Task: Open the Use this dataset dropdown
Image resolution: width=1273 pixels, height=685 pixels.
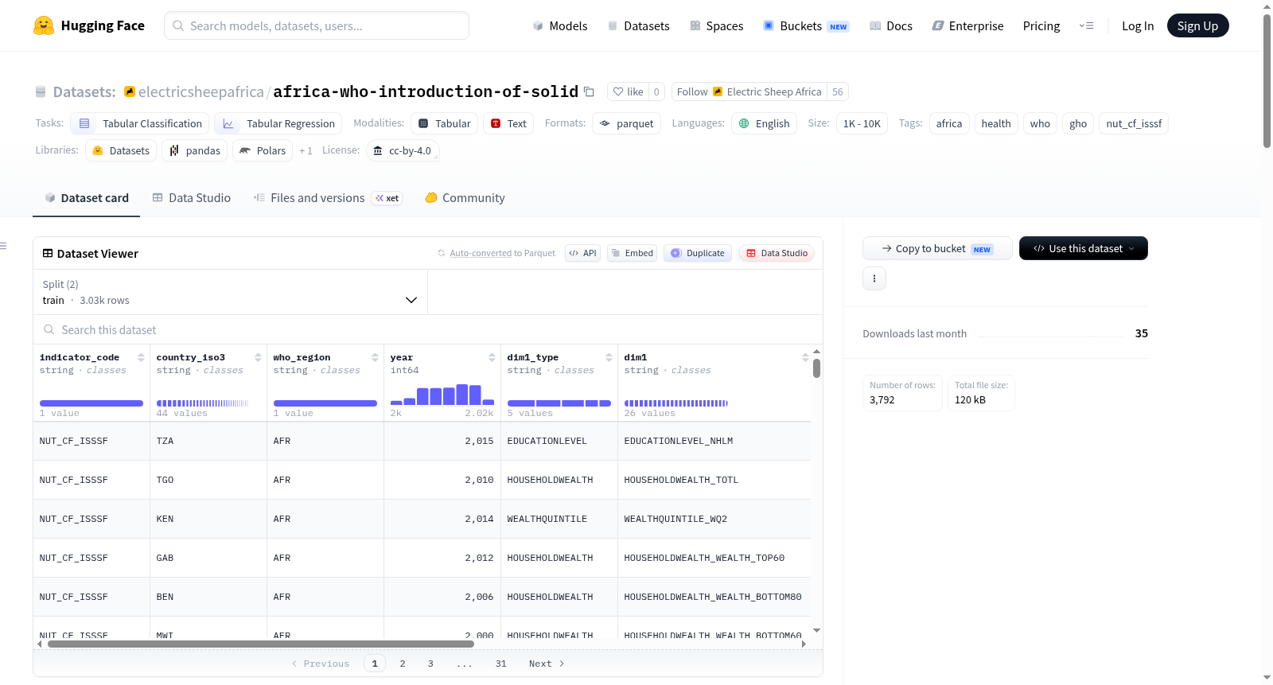Action: 1083,248
